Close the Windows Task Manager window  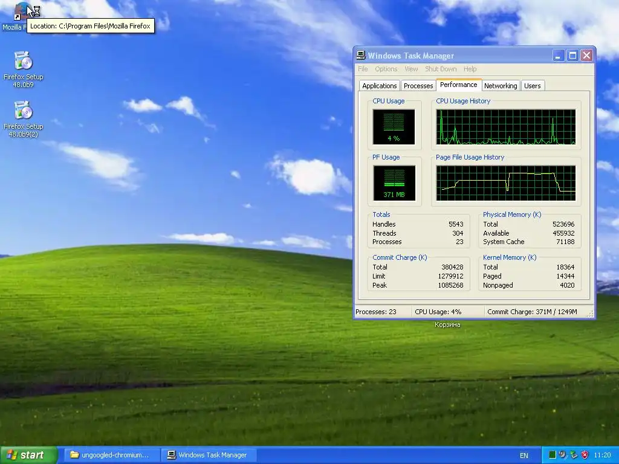pyautogui.click(x=586, y=56)
